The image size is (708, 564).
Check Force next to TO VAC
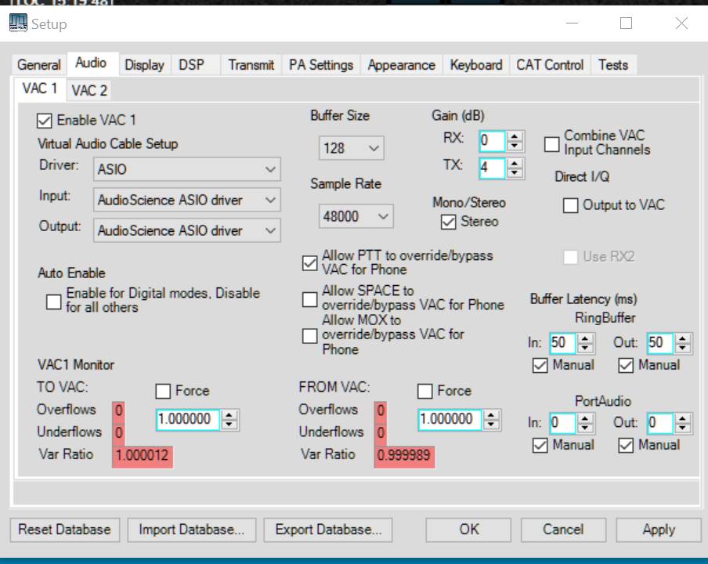tap(164, 391)
